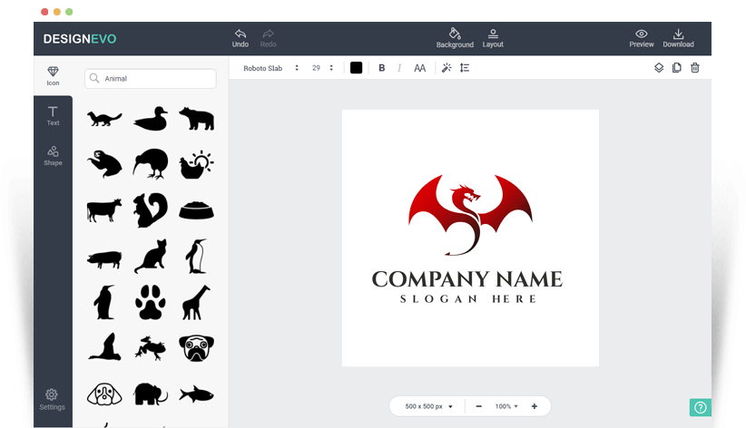Toggle bold text formatting

pos(381,68)
